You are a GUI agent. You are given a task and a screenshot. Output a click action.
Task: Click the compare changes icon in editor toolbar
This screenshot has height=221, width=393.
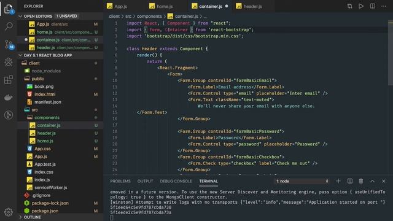tap(349, 6)
